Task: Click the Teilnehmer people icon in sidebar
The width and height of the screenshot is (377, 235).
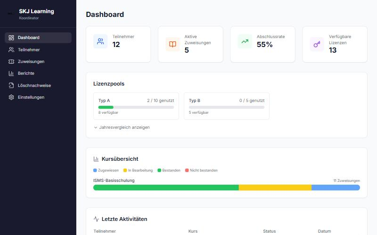Action: (11, 50)
